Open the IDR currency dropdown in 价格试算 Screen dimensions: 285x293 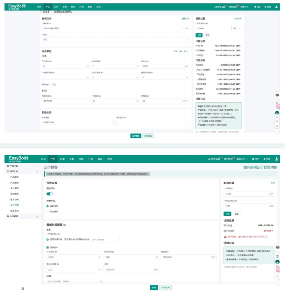237,28
